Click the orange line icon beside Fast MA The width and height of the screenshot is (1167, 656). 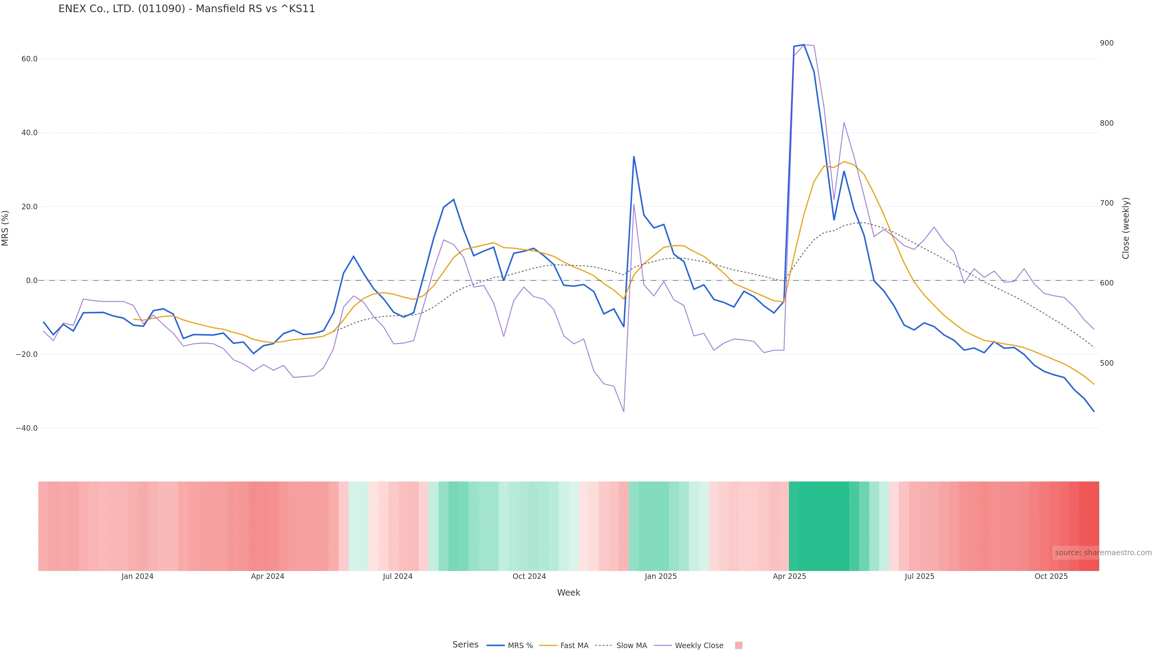click(548, 646)
